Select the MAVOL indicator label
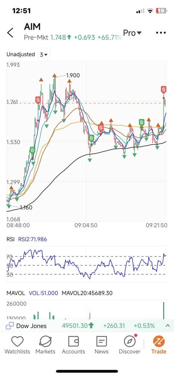Image resolution: width=174 pixels, height=377 pixels. point(16,293)
